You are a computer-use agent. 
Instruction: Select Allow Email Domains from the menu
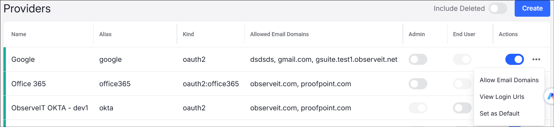(509, 80)
